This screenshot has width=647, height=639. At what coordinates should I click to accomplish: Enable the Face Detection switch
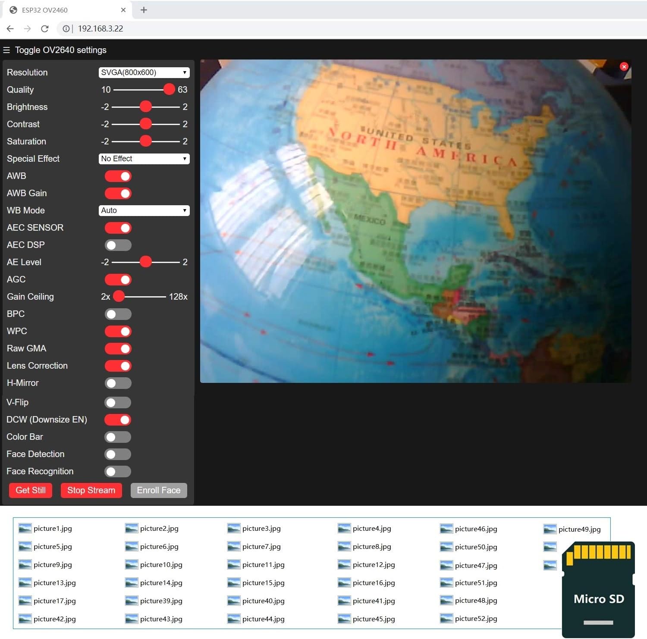coord(118,454)
